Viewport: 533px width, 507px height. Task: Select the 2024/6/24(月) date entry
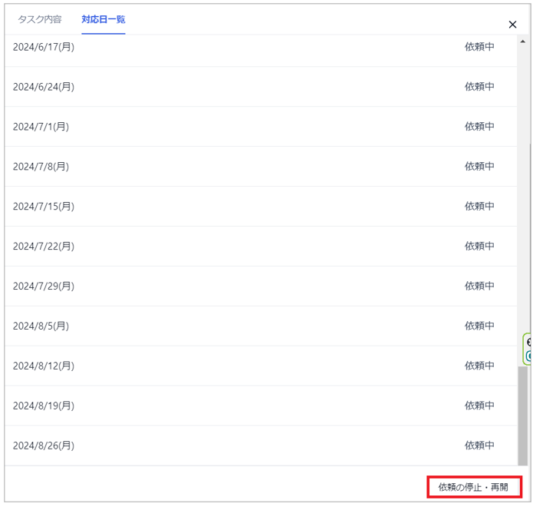click(44, 87)
